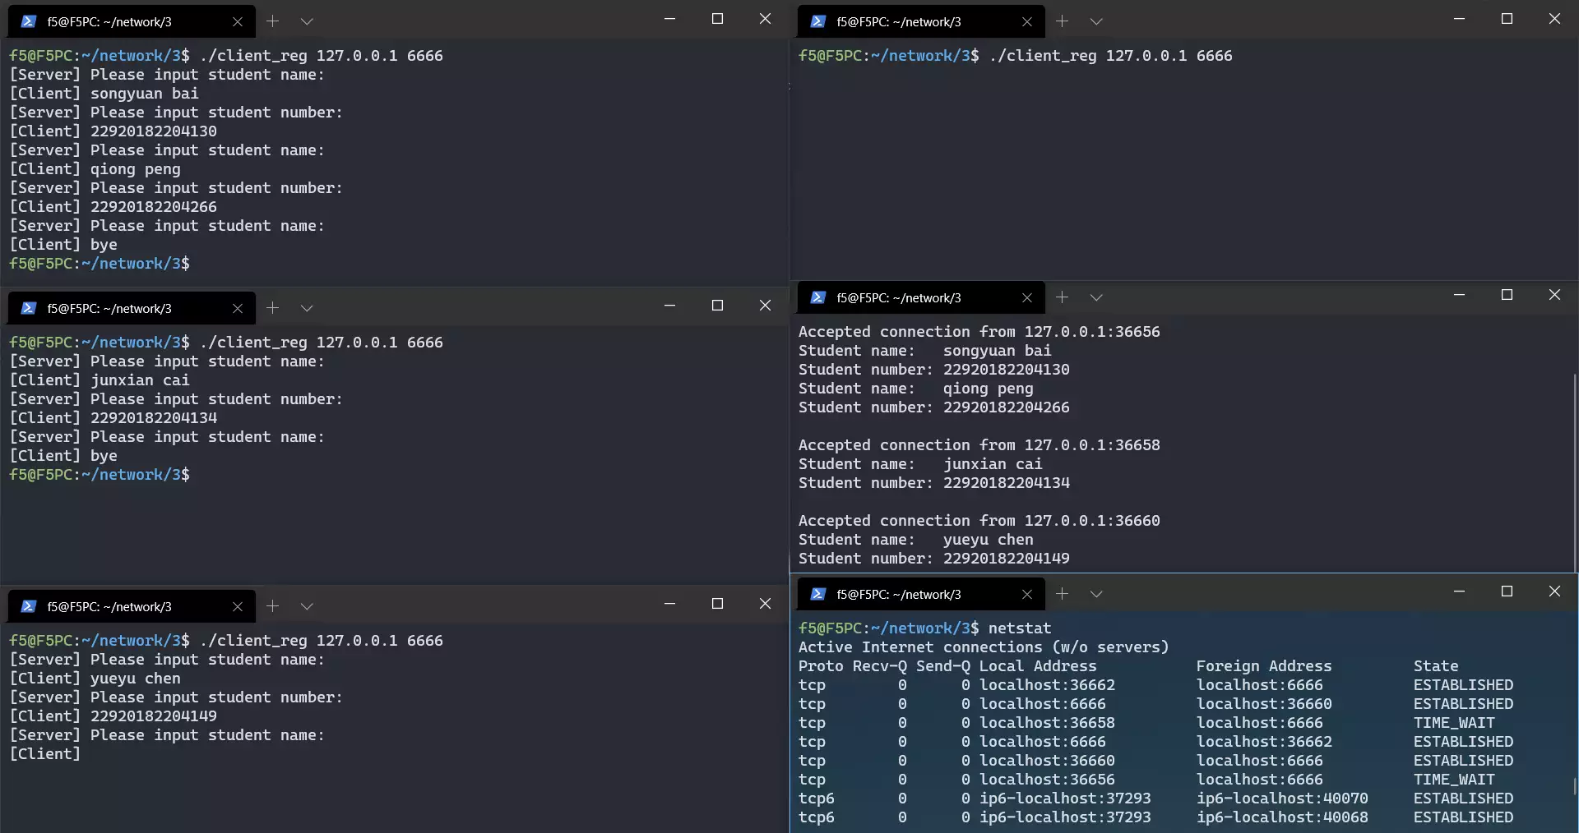Click the scrollbar thumb in the netstat window
Screen dimensions: 1579x833
point(1575,786)
